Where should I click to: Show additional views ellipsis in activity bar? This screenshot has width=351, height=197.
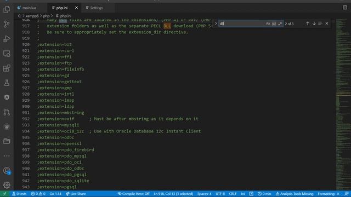tap(7, 156)
